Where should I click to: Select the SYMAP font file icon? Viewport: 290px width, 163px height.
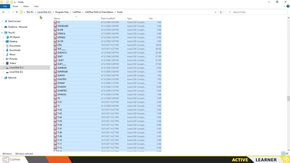[x=55, y=83]
